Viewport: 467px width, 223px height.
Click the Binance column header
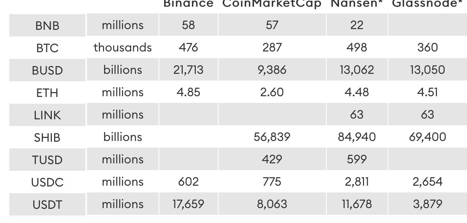pyautogui.click(x=188, y=4)
